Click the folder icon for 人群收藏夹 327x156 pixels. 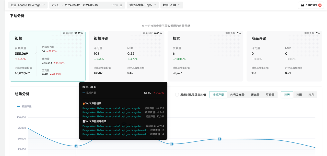pyautogui.click(x=302, y=5)
